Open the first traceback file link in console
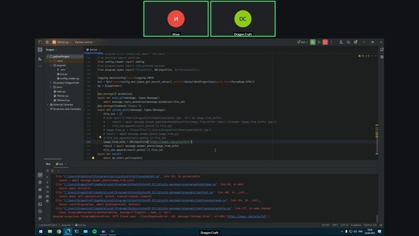The width and height of the screenshot is (419, 236). [112, 176]
